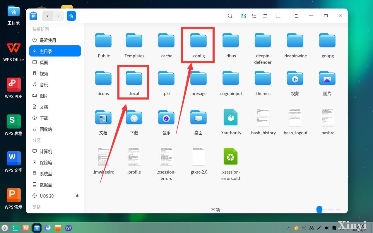Select the .Public folder
The height and width of the screenshot is (233, 373).
coord(103,40)
